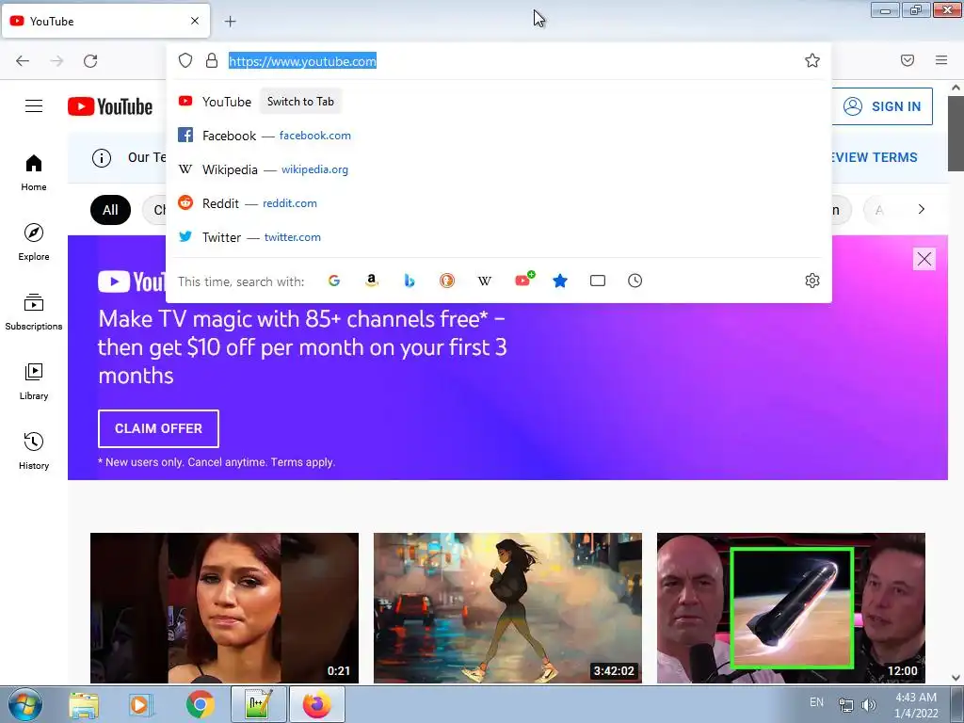
Task: Click the page scrollbar down arrow
Action: pyautogui.click(x=956, y=678)
